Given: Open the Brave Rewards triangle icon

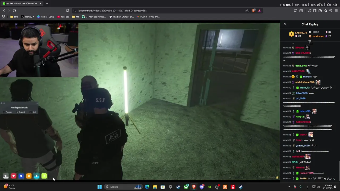Looking at the screenshot, I should [259, 11].
